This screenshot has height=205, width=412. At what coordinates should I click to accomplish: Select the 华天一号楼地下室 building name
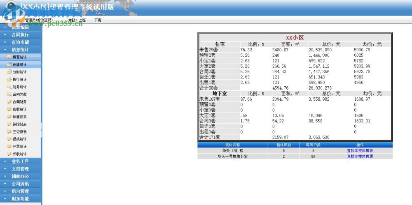(x=232, y=157)
